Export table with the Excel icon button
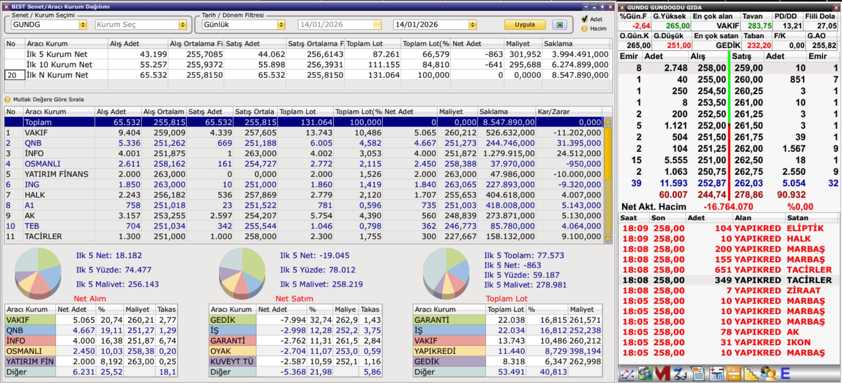This screenshot has height=383, width=842. point(559,25)
